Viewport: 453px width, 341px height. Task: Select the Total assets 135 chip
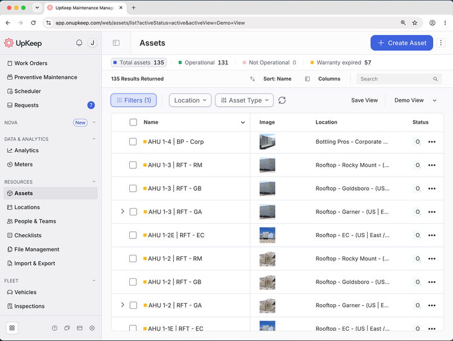click(139, 63)
